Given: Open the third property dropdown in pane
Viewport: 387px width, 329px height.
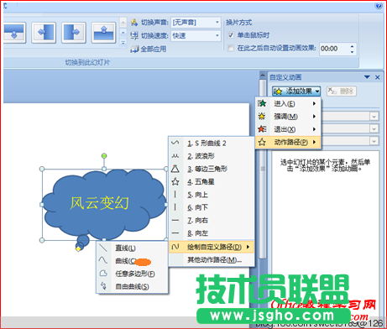Looking at the screenshot, I should click(374, 141).
